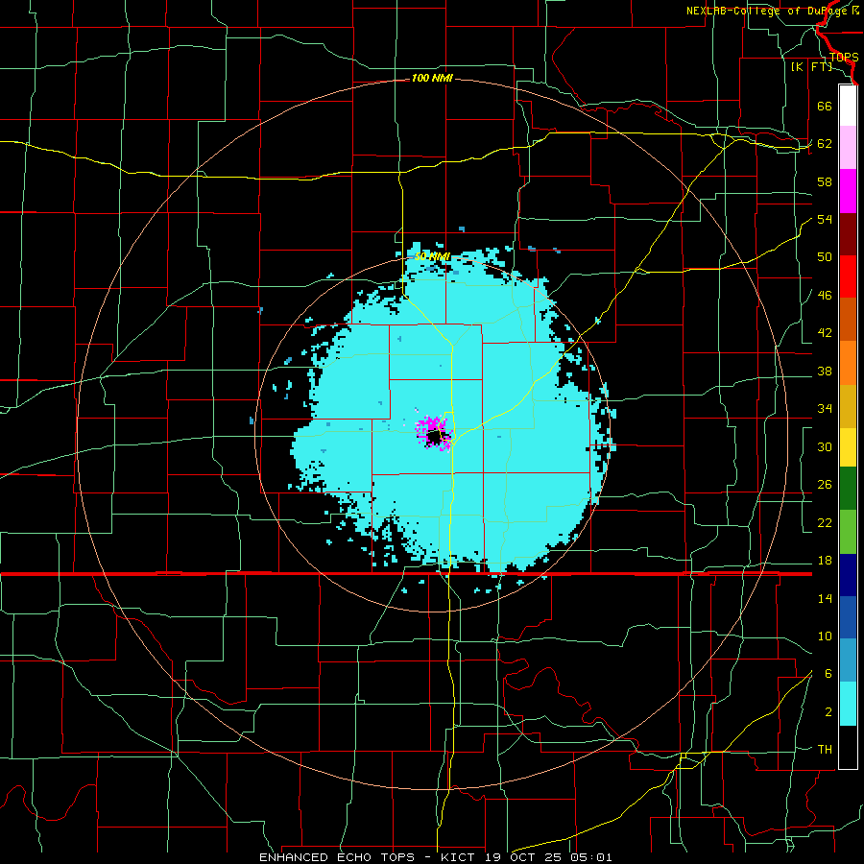Click the '10' legend value
The image size is (864, 864).
point(825,636)
